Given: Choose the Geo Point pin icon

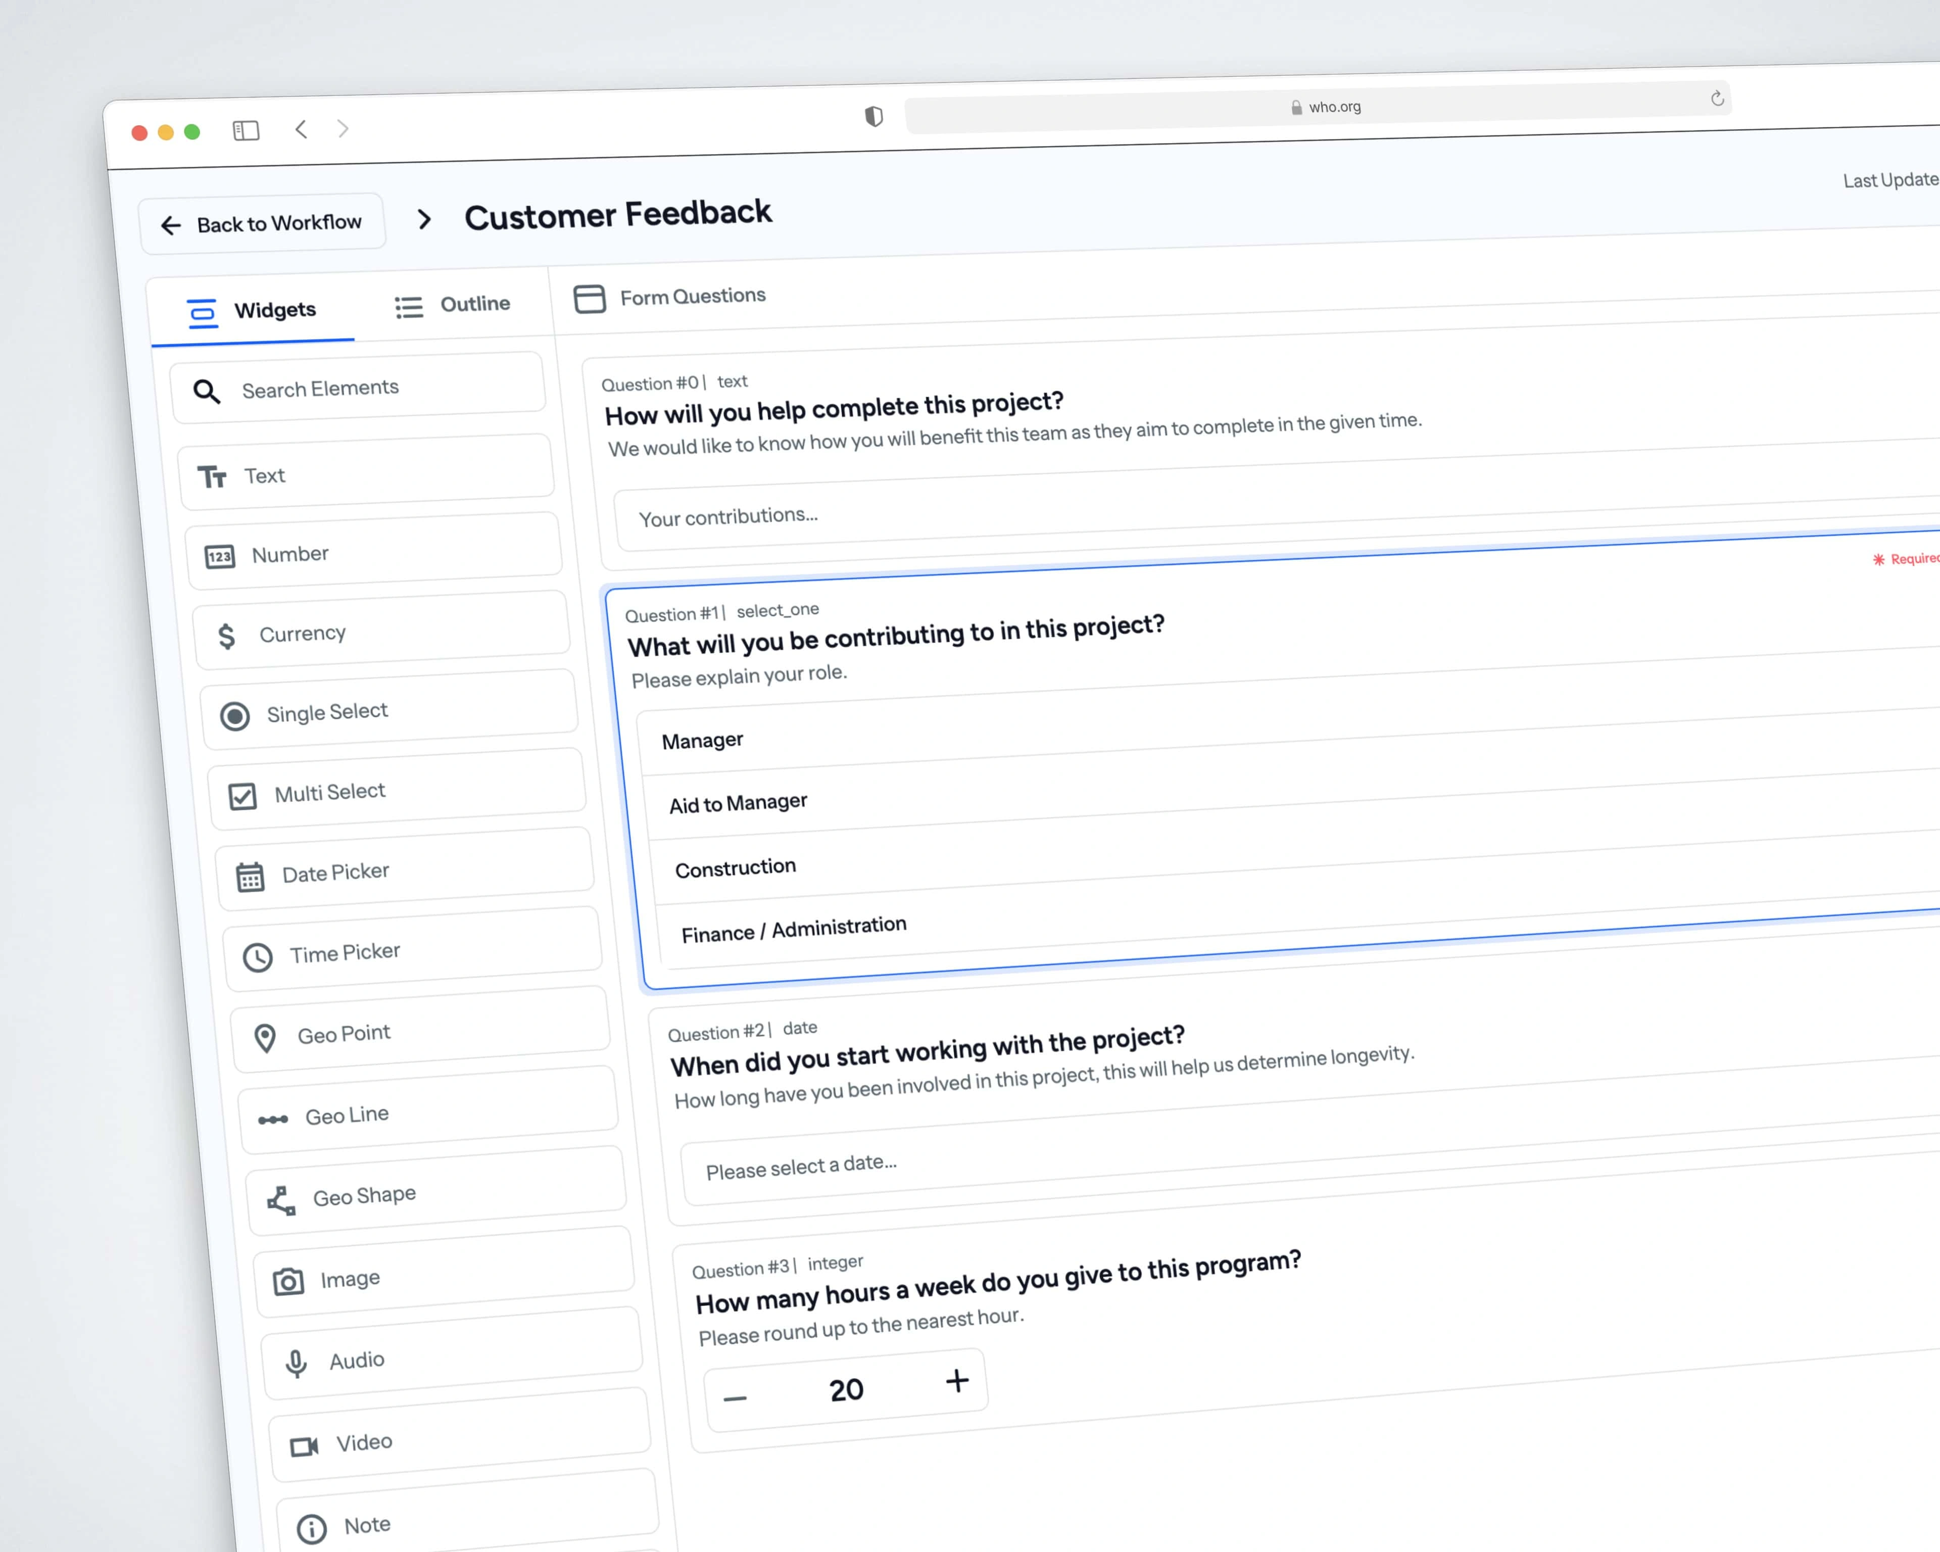Looking at the screenshot, I should pyautogui.click(x=265, y=1038).
